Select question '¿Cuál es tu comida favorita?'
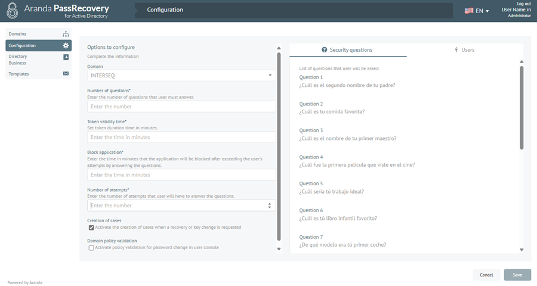The height and width of the screenshot is (286, 537). [332, 111]
